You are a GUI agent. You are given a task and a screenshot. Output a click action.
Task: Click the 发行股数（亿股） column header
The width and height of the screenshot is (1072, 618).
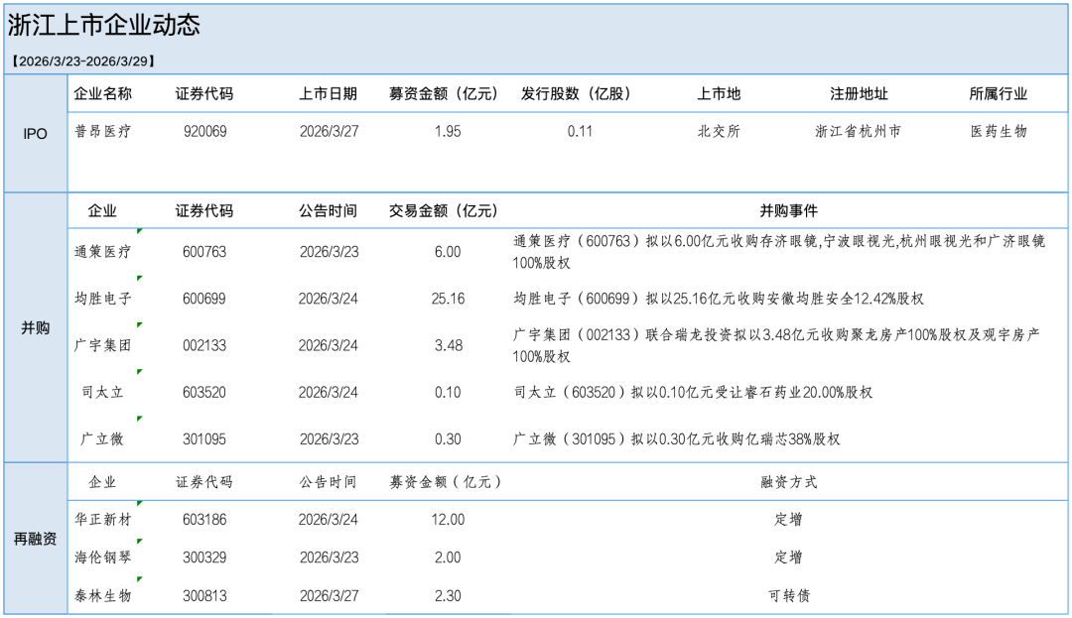(x=576, y=93)
